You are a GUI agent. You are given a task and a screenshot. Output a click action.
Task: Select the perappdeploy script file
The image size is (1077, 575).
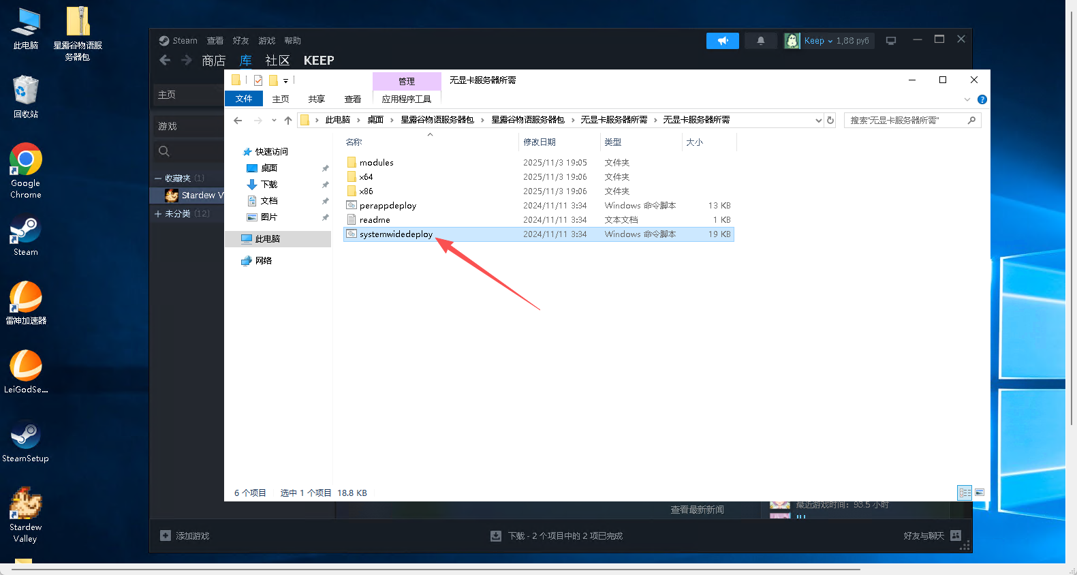(387, 206)
